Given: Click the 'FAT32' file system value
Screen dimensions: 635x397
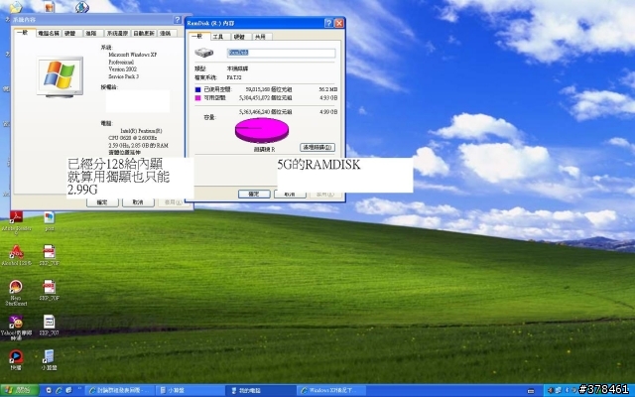Looking at the screenshot, I should click(x=234, y=77).
